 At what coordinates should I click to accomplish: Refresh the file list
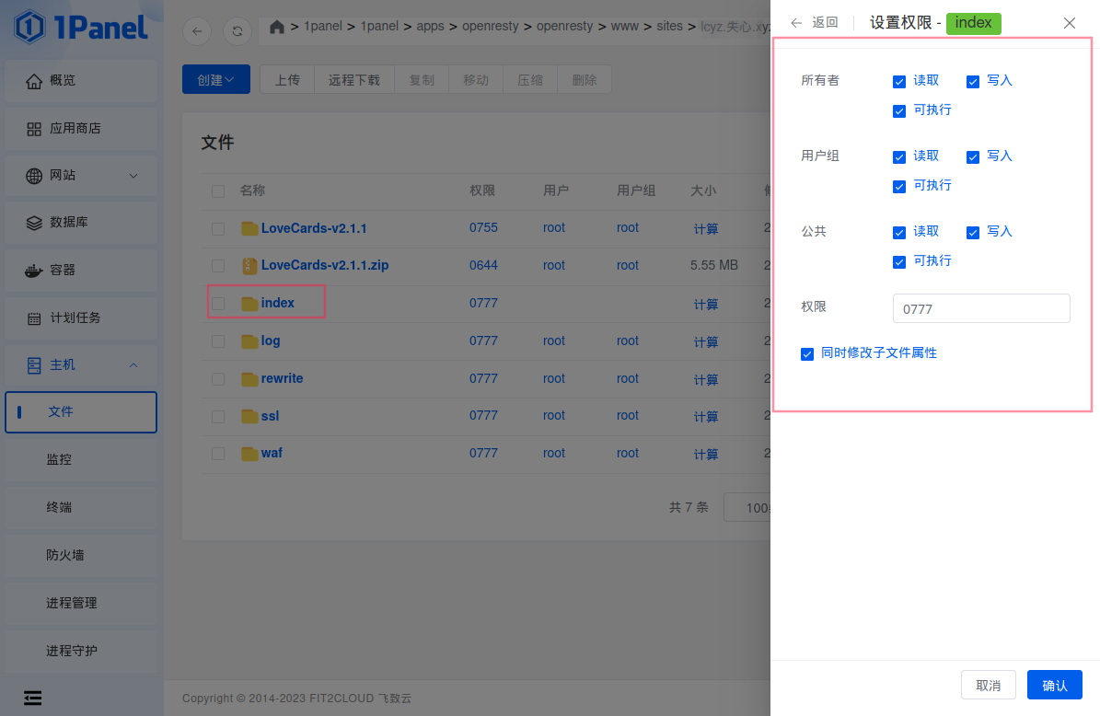(237, 31)
